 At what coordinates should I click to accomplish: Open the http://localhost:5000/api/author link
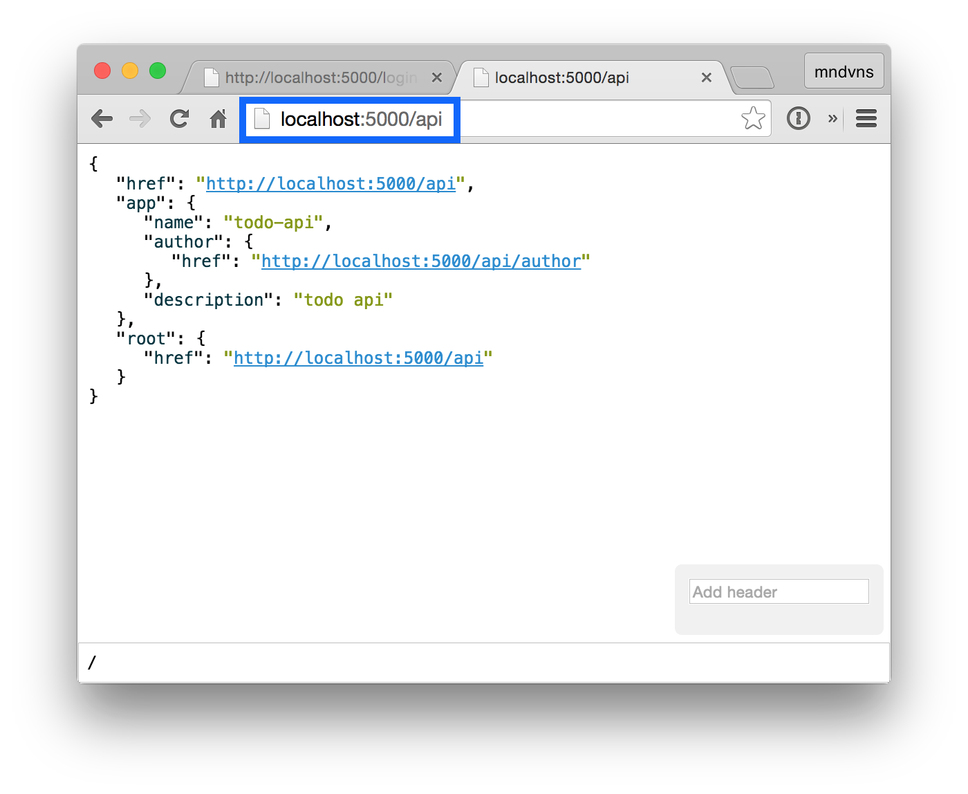click(x=422, y=261)
